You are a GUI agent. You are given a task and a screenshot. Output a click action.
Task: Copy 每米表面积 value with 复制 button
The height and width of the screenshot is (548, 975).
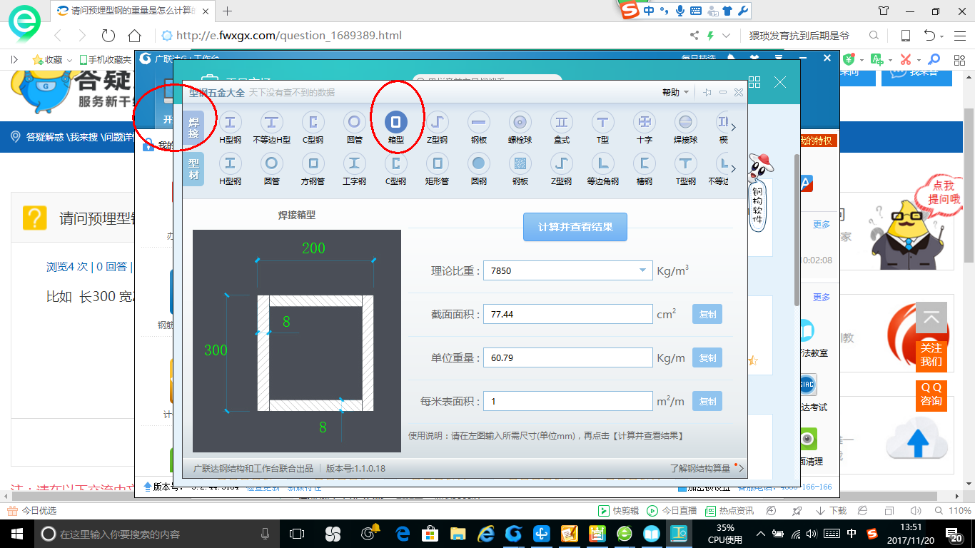pos(707,401)
